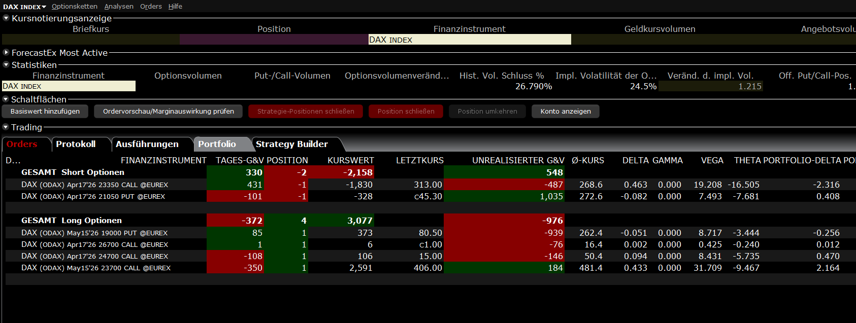The width and height of the screenshot is (856, 323).
Task: Switch to the Orders tab
Action: pyautogui.click(x=22, y=145)
